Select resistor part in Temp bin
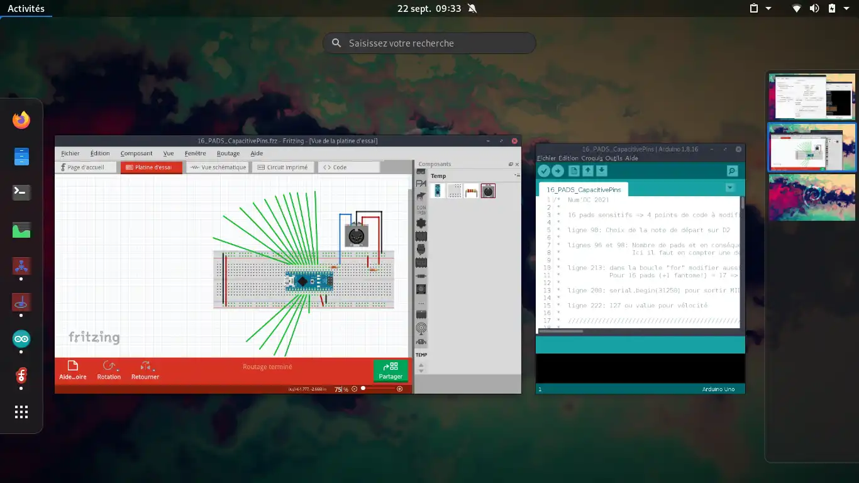 [x=471, y=191]
